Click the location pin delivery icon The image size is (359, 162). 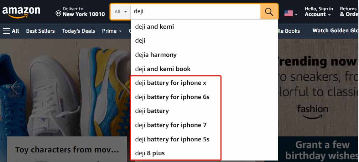tap(58, 13)
